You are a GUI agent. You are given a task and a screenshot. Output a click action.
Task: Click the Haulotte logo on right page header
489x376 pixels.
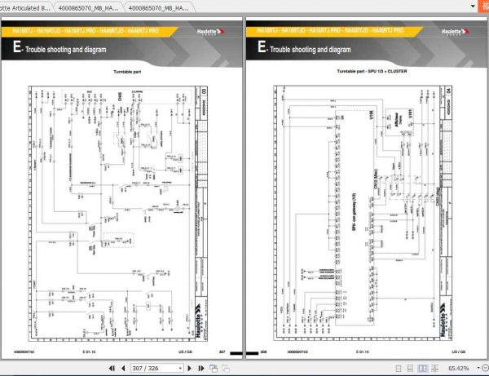(456, 32)
